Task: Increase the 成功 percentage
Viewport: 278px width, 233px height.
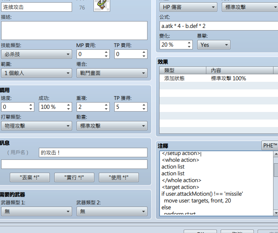Action: coord(68,105)
